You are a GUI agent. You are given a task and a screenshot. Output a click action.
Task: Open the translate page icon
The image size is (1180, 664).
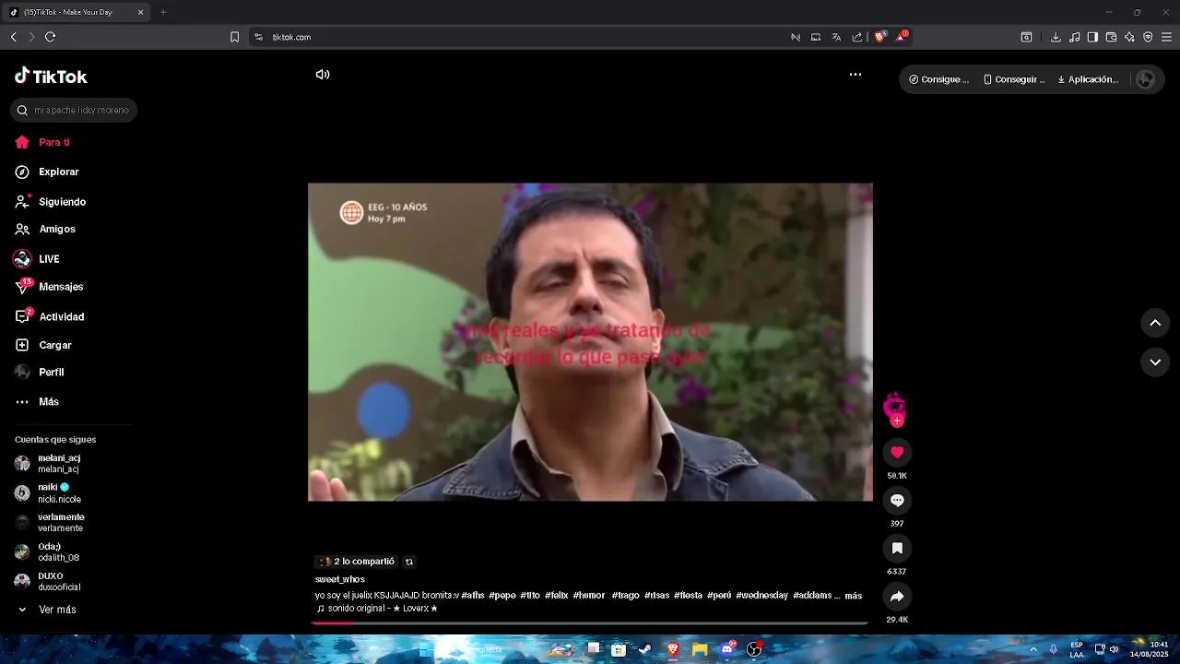pyautogui.click(x=836, y=37)
